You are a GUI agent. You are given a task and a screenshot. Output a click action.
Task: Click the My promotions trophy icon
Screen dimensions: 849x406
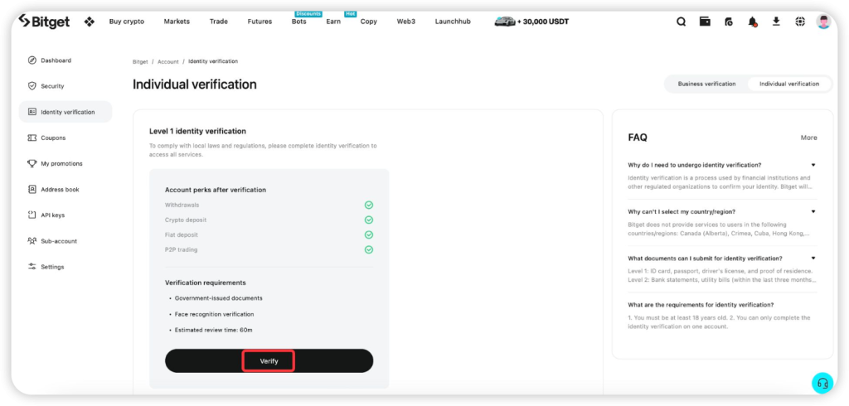[x=32, y=163]
